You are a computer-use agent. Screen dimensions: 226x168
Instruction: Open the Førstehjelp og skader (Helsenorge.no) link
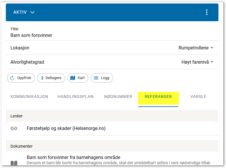coord(66,128)
